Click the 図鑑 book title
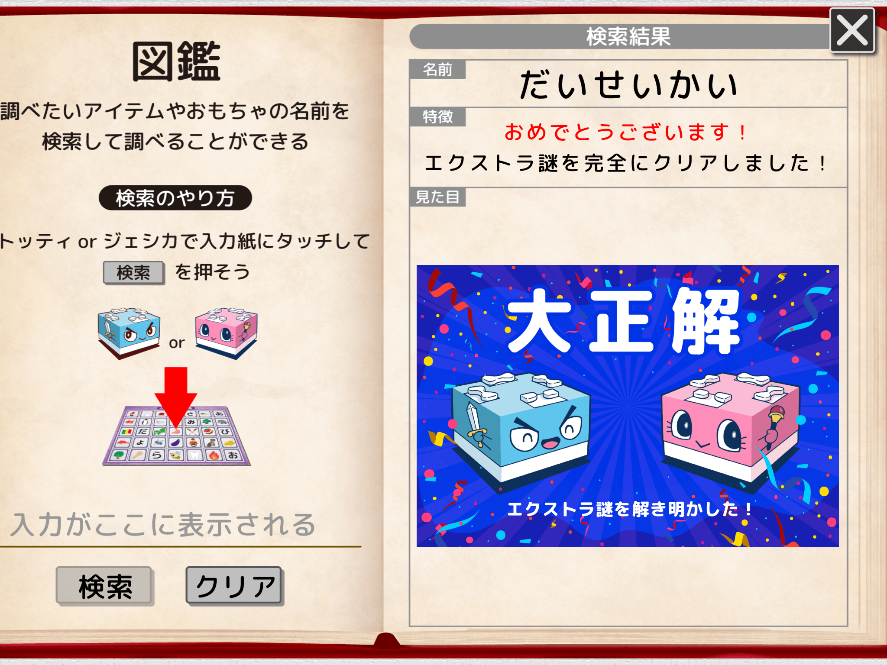The height and width of the screenshot is (665, 887). (x=176, y=61)
